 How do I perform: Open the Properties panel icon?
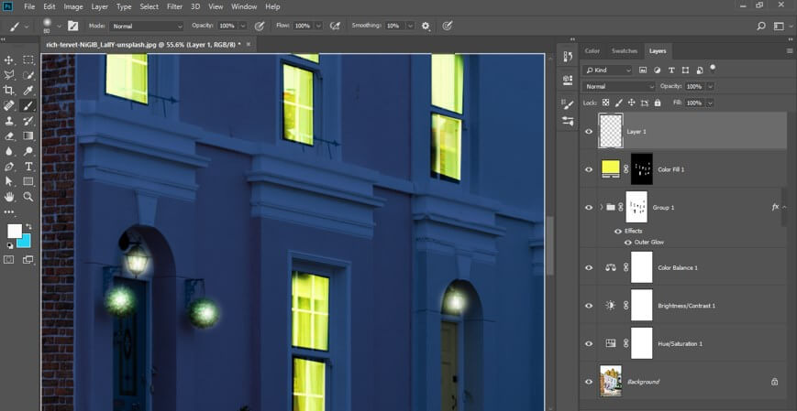click(569, 80)
